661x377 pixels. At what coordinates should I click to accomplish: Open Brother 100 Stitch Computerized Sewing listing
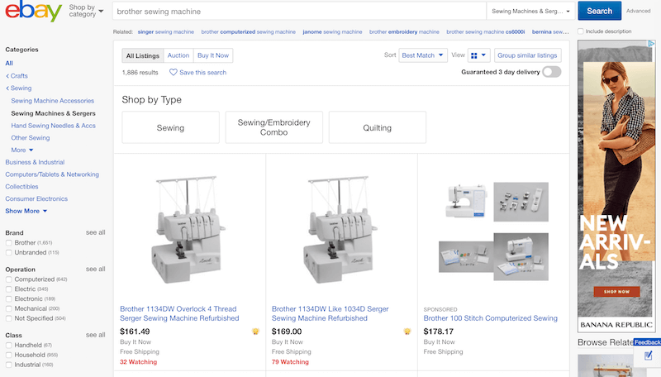tap(490, 318)
